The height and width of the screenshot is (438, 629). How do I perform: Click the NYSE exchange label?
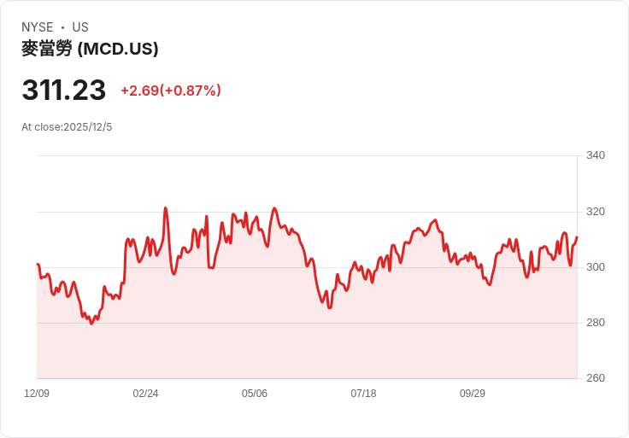pyautogui.click(x=38, y=27)
